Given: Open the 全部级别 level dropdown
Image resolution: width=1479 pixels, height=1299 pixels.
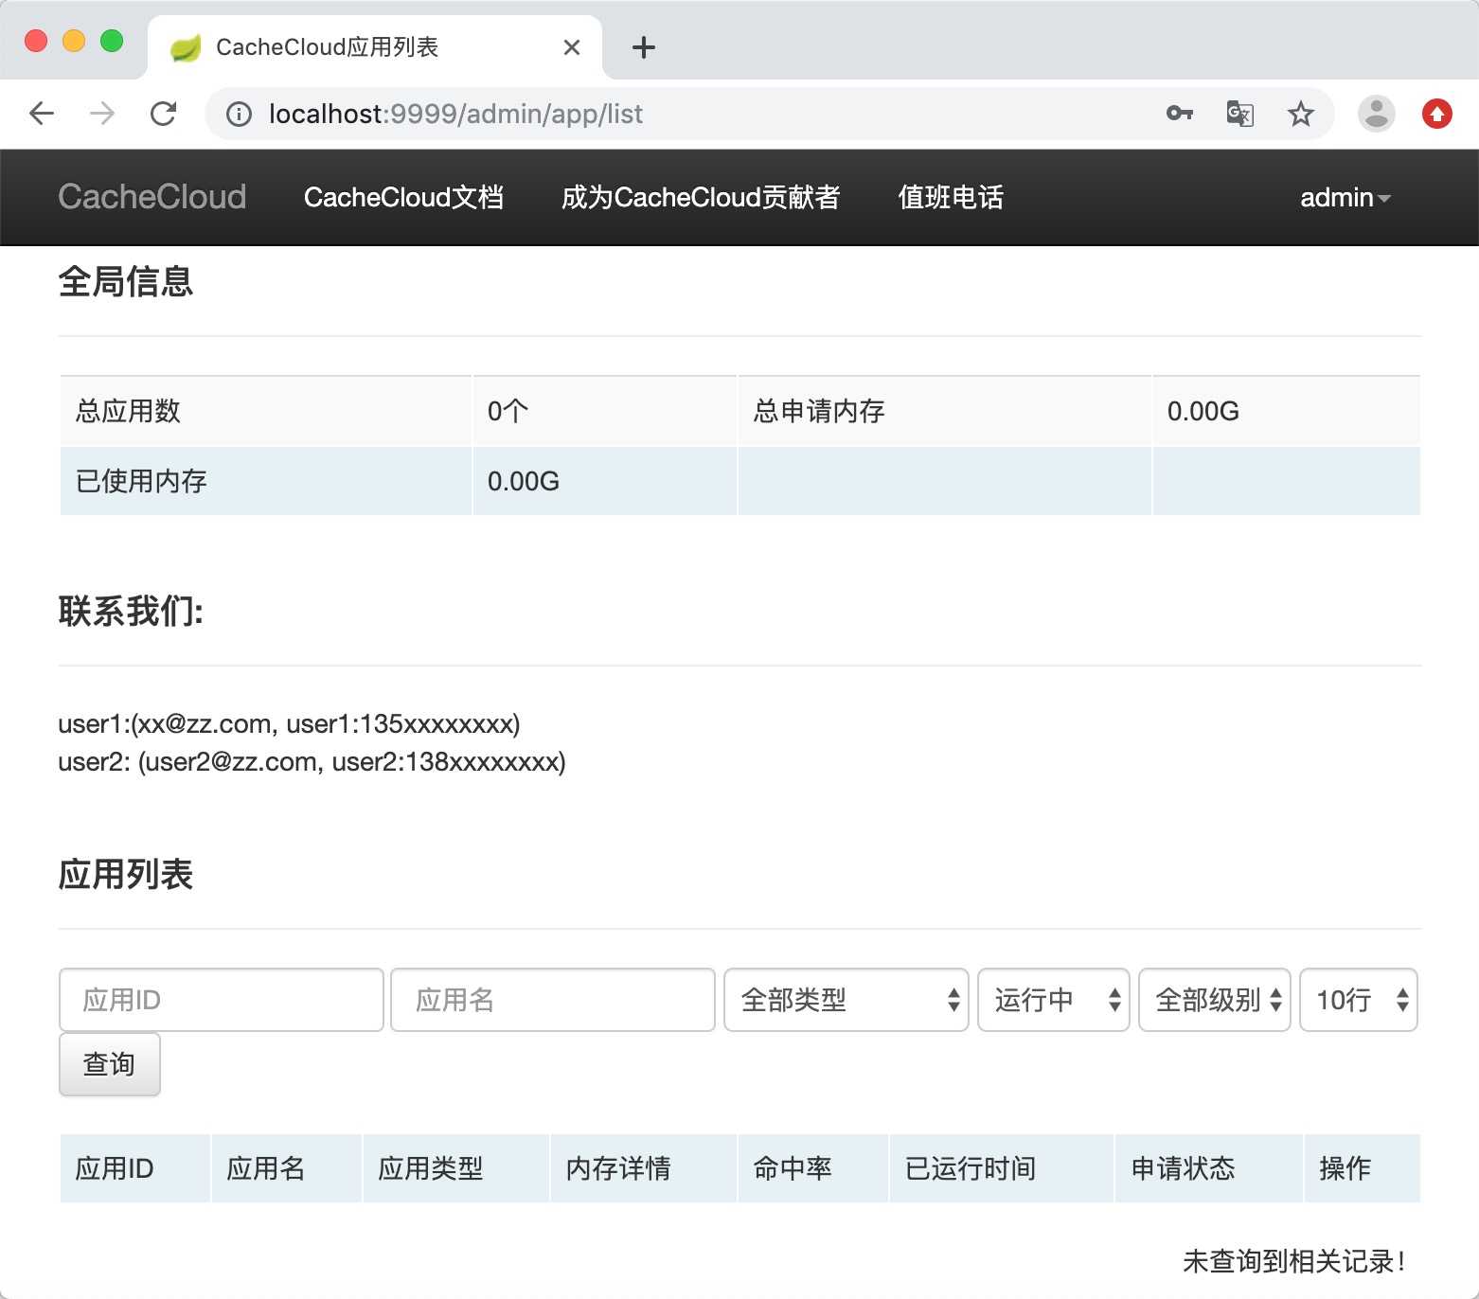Looking at the screenshot, I should [1215, 1000].
